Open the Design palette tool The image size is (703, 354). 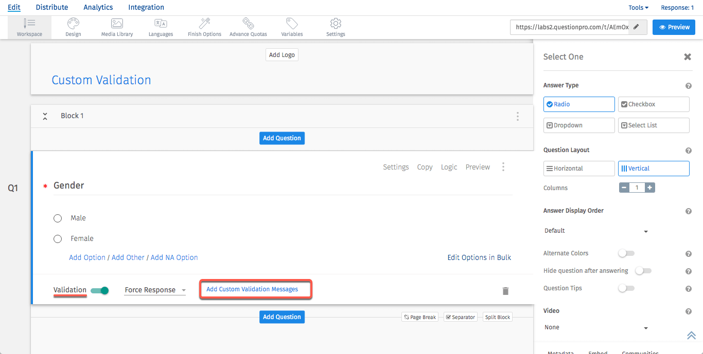(x=73, y=27)
